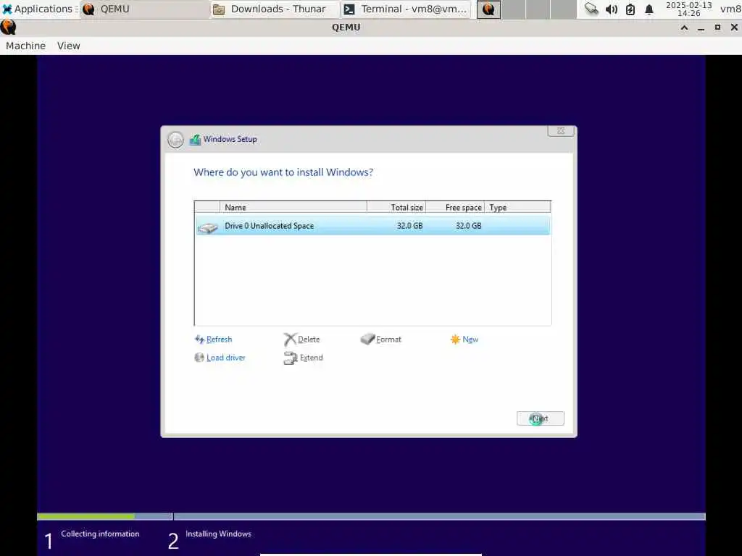
Task: Click the Format partition option
Action: coord(388,340)
